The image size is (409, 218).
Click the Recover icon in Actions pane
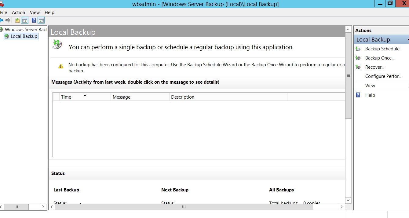358,67
